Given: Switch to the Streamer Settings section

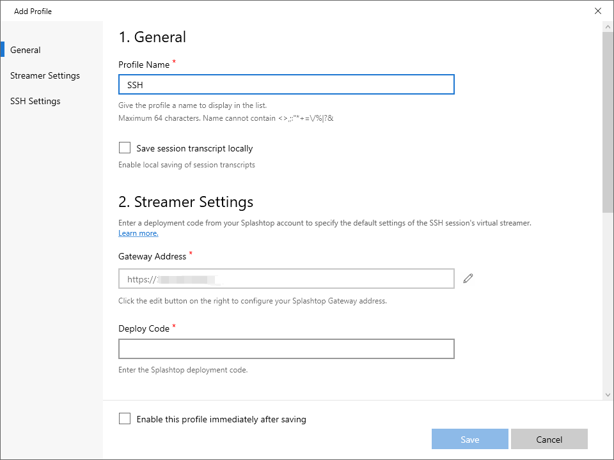Looking at the screenshot, I should point(45,75).
